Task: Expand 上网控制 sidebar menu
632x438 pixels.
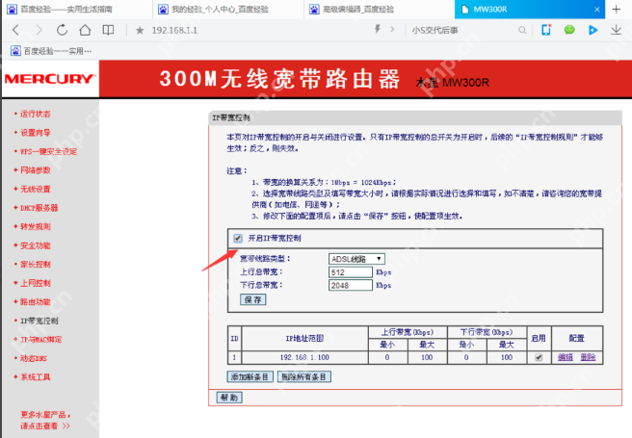Action: point(36,283)
